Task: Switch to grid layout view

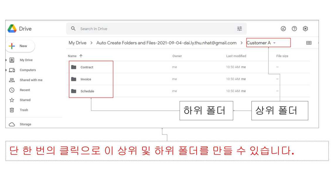Action: [309, 43]
